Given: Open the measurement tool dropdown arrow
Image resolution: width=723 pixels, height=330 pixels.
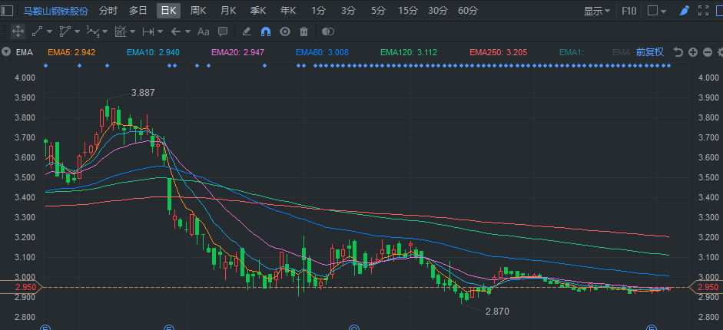Looking at the screenshot, I should (x=132, y=31).
